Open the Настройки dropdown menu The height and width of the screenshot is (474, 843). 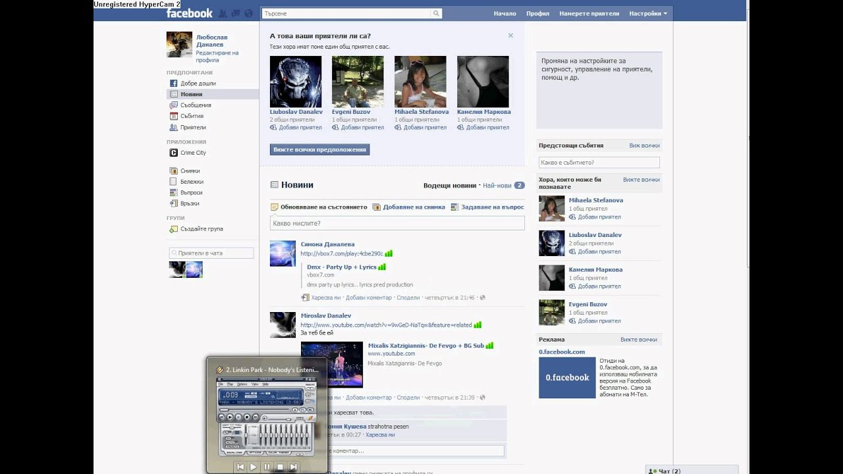pyautogui.click(x=648, y=13)
